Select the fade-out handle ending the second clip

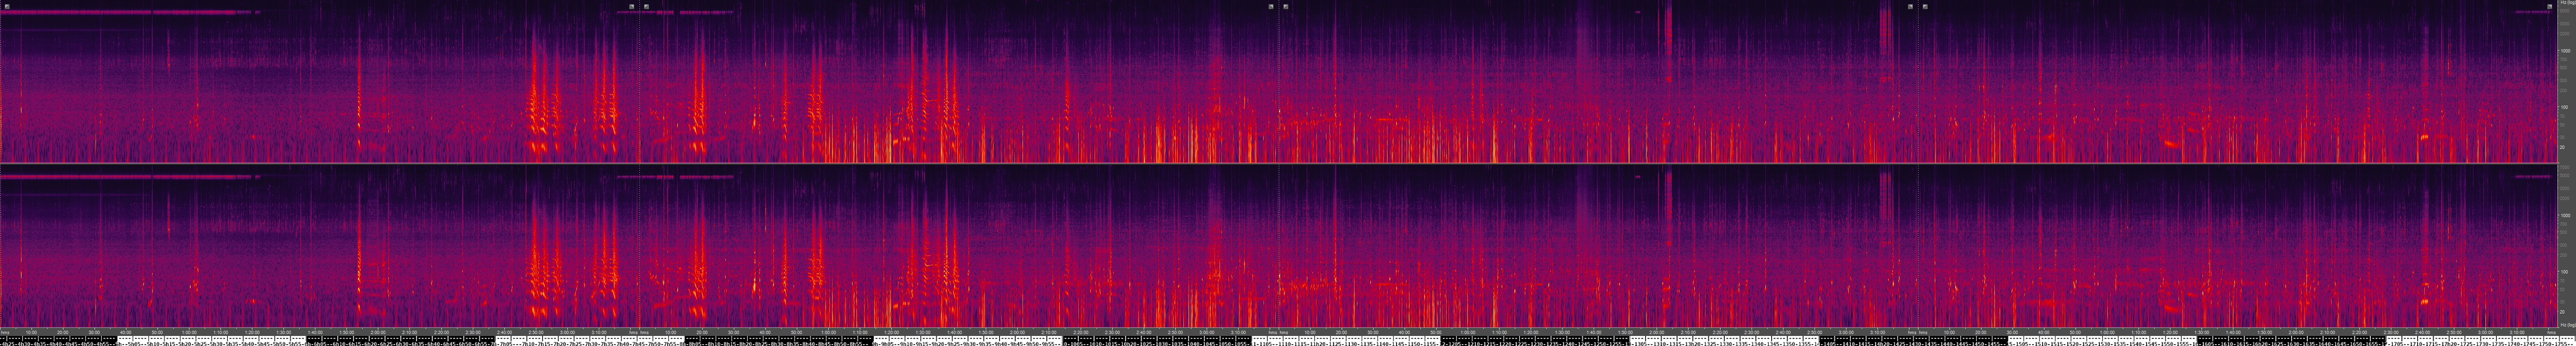(x=1271, y=6)
